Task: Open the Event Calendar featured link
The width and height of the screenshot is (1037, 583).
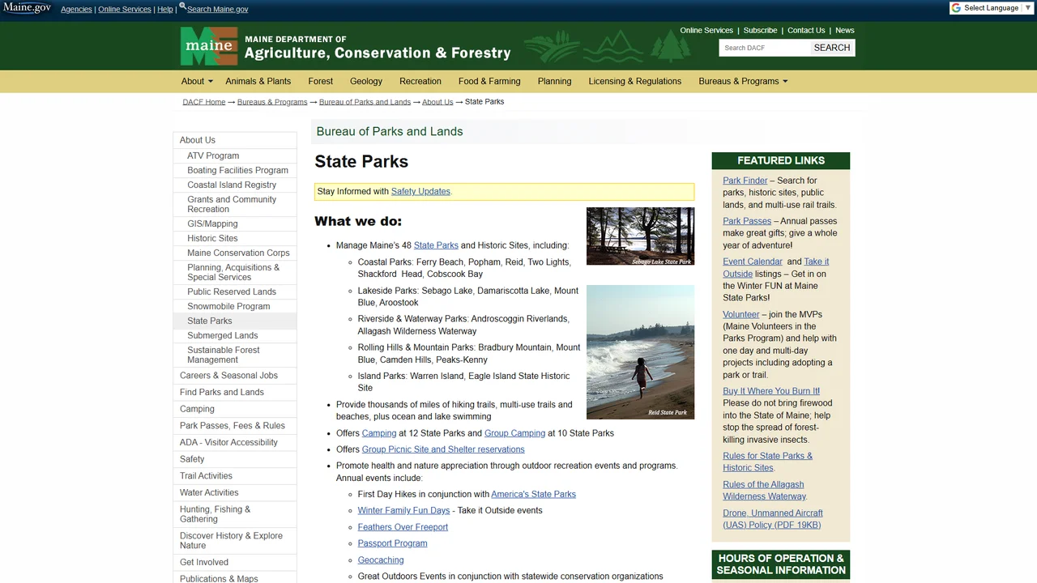Action: [x=753, y=262]
